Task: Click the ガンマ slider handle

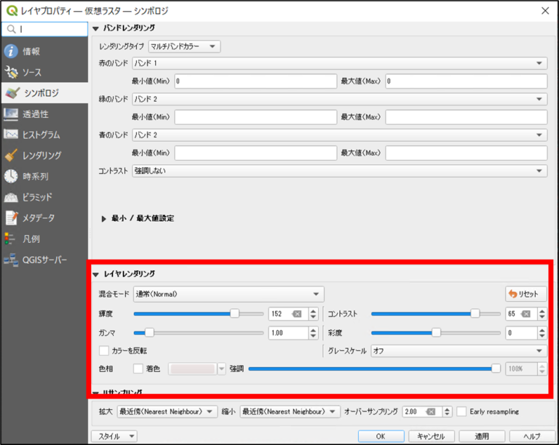Action: point(149,333)
